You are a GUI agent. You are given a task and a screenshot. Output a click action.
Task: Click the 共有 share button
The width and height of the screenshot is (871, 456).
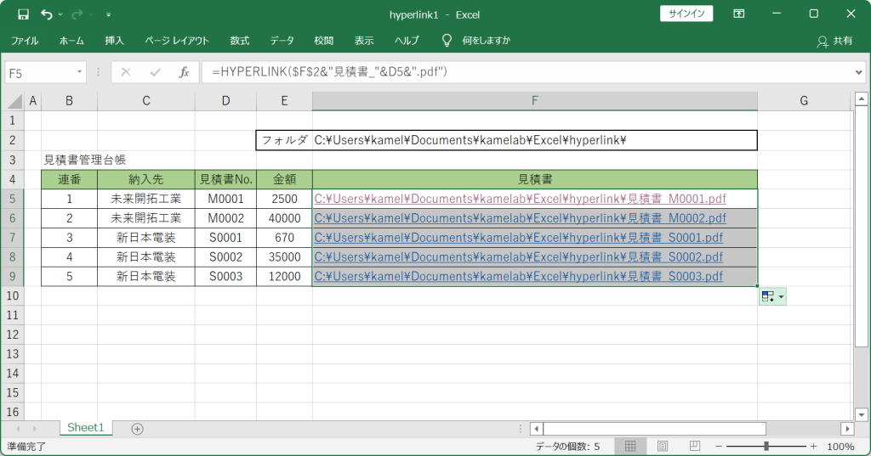pyautogui.click(x=835, y=41)
